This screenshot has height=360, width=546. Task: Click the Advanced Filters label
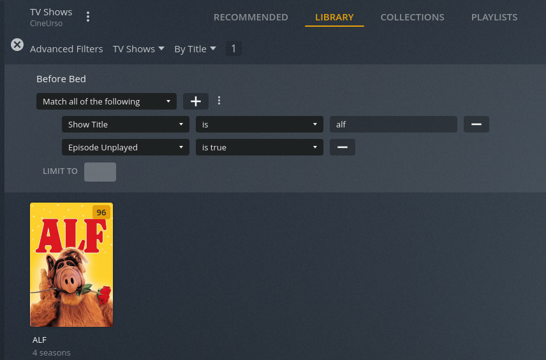point(66,48)
